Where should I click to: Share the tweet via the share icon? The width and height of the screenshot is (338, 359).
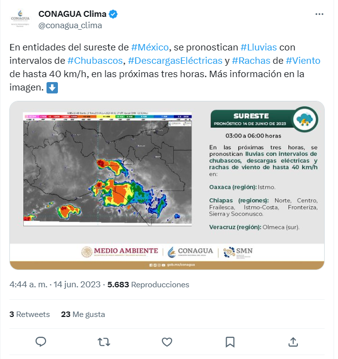point(293,342)
